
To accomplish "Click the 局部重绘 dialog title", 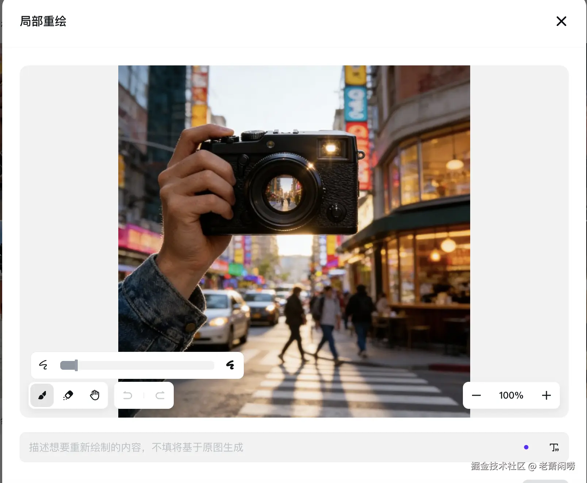I will (x=43, y=21).
